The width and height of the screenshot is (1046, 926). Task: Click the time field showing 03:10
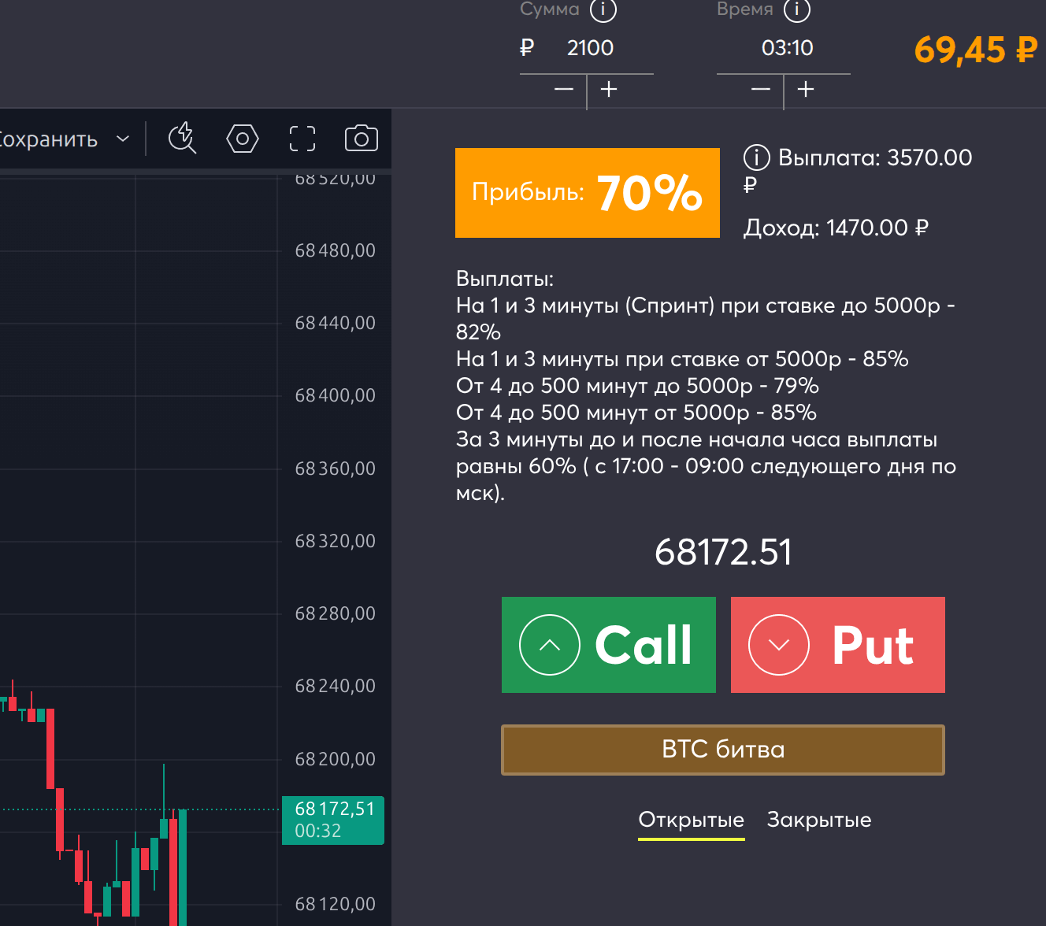pos(787,48)
